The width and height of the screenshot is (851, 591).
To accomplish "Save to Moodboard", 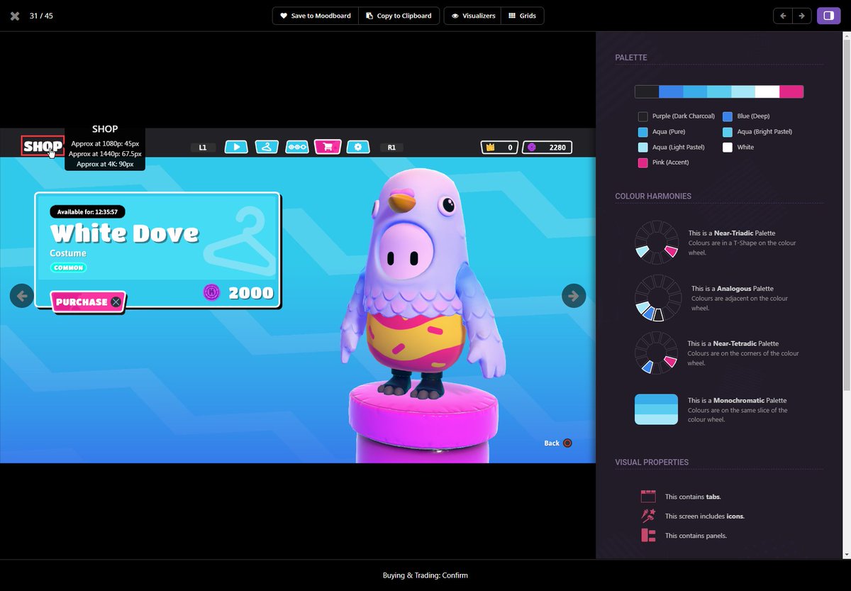I will pos(316,16).
